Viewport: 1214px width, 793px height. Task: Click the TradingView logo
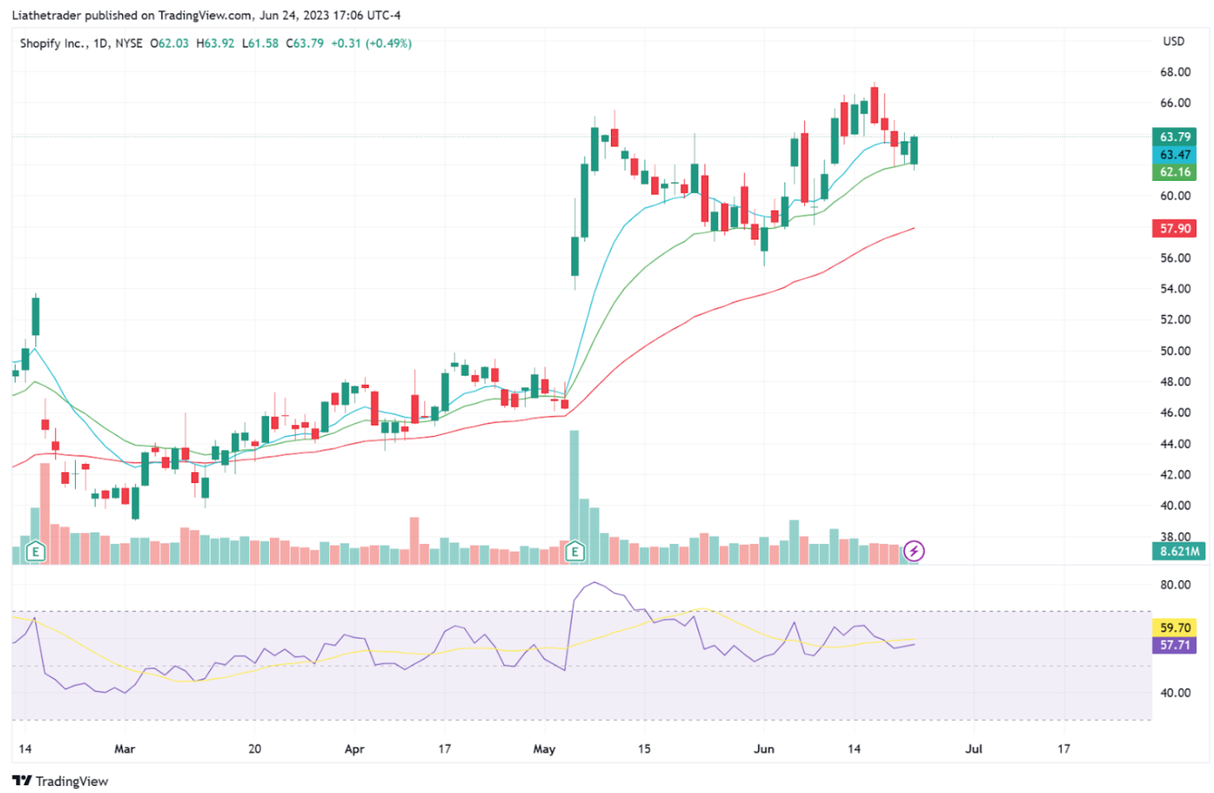(60, 781)
